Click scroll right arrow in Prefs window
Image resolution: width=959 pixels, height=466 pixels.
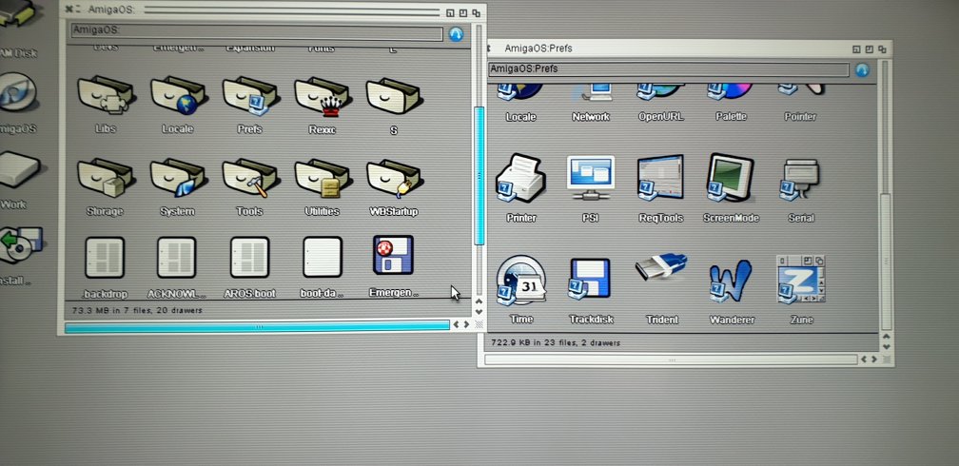coord(874,359)
